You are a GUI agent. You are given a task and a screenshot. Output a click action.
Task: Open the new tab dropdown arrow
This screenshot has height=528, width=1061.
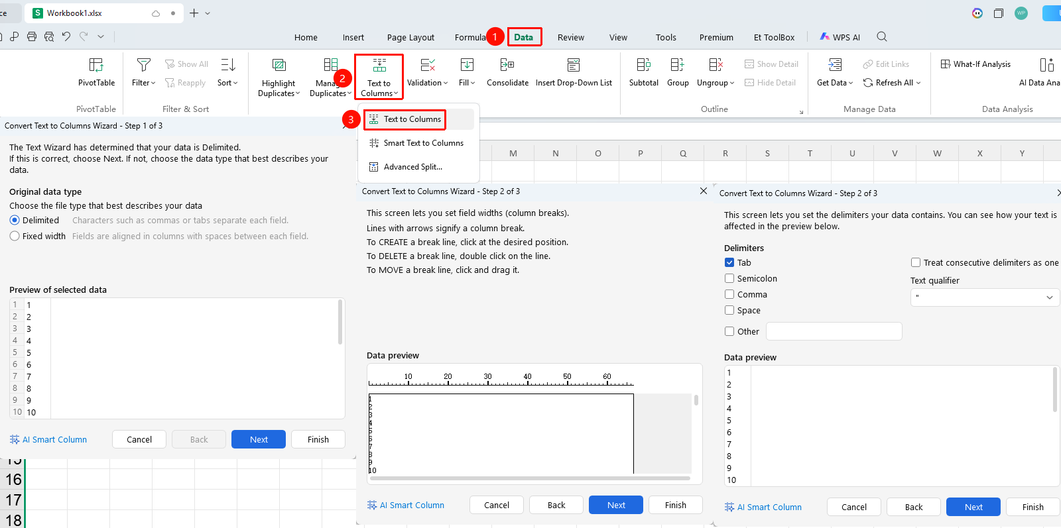pos(208,13)
